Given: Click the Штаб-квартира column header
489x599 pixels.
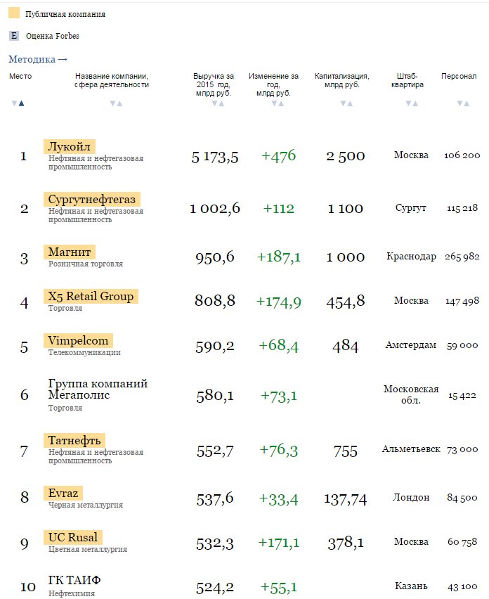Looking at the screenshot, I should (407, 80).
